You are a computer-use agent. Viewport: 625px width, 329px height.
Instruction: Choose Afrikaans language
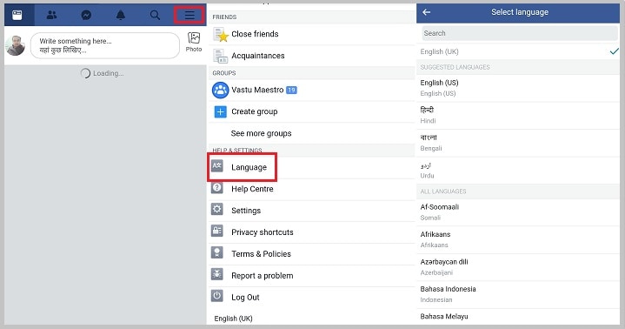(x=518, y=239)
